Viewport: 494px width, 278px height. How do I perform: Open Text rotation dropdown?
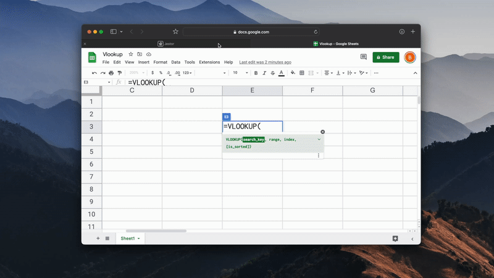(x=364, y=73)
